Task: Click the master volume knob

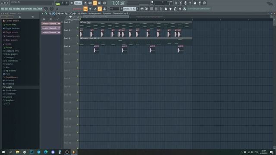Action: (x=46, y=9)
